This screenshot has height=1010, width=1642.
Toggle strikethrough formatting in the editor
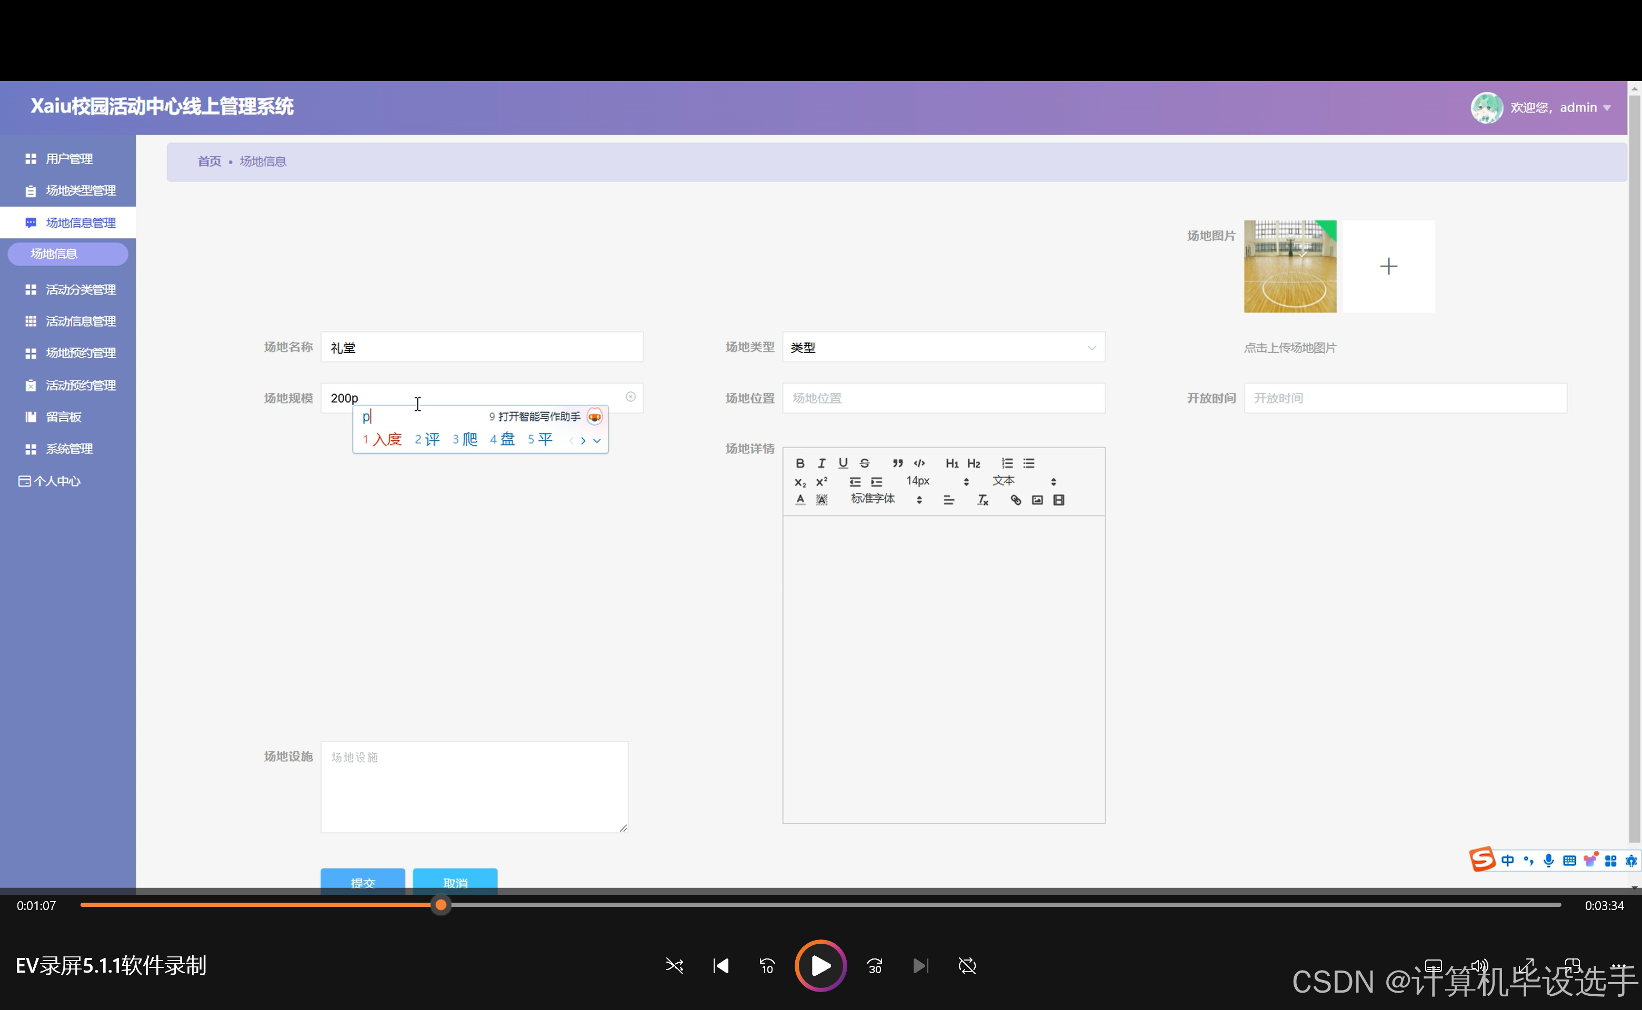(864, 463)
